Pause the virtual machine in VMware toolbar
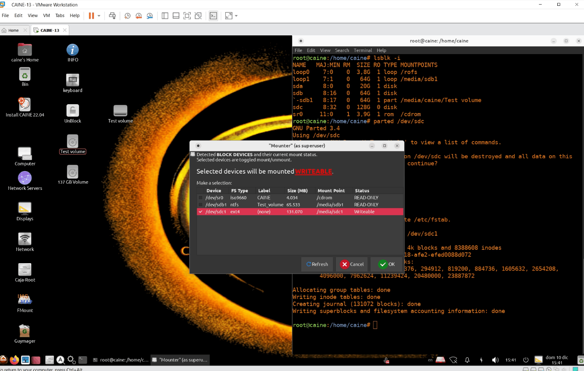584x371 pixels. 91,16
